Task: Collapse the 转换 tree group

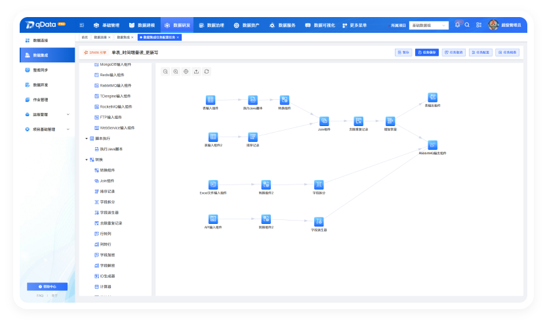Action: 87,160
